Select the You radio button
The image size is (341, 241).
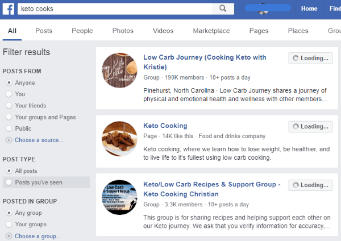[x=9, y=94]
